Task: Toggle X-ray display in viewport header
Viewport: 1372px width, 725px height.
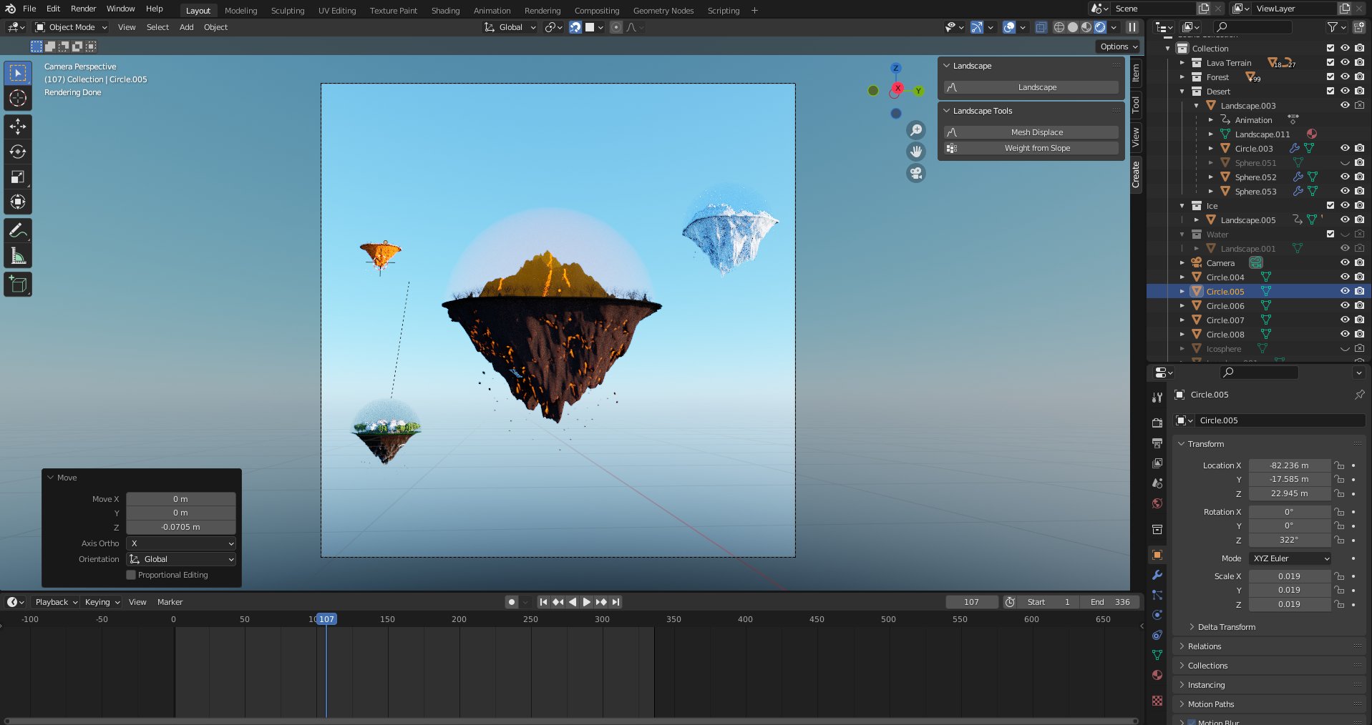Action: (x=1041, y=27)
